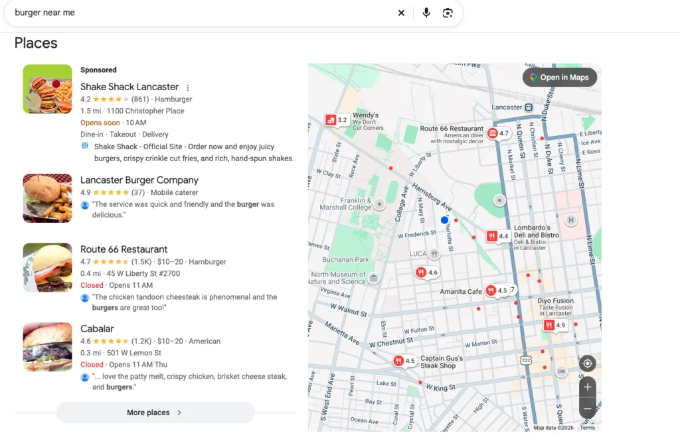Click Shake Shack Official Site storefront icon
This screenshot has width=680, height=445.
85,146
